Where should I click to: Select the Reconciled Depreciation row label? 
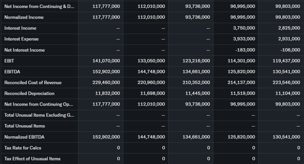point(29,94)
